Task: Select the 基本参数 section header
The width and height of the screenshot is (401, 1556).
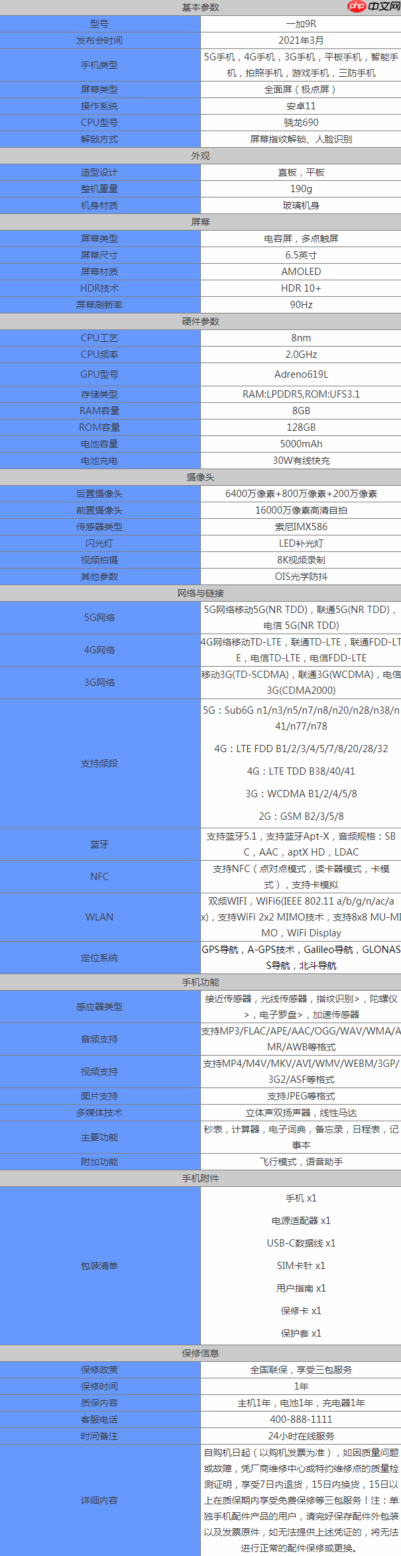Action: pyautogui.click(x=200, y=7)
